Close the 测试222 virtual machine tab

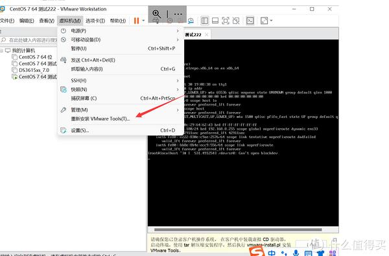tap(206, 35)
